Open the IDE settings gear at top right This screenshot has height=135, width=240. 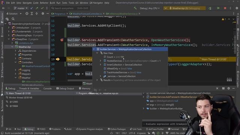pyautogui.click(x=237, y=8)
